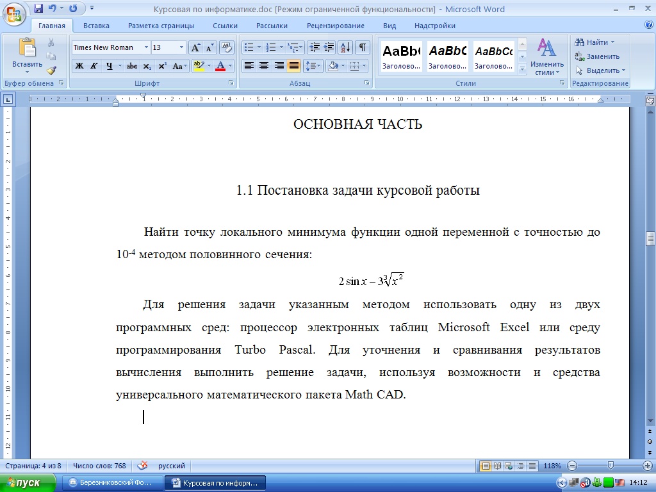Viewport: 656px width, 492px height.
Task: Click the 118% zoom level indicator
Action: tap(552, 466)
